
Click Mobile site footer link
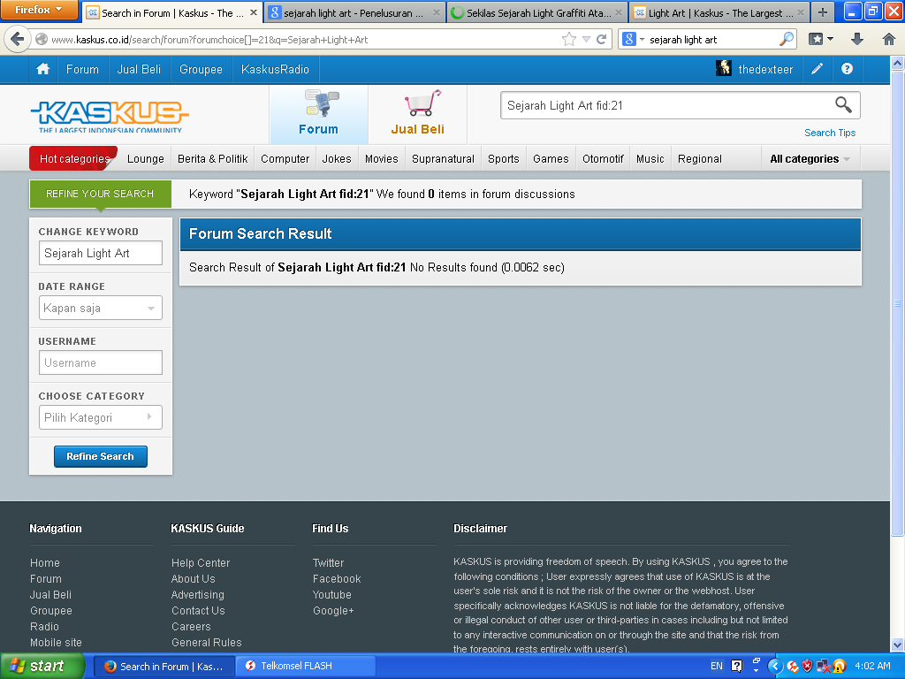pos(56,642)
